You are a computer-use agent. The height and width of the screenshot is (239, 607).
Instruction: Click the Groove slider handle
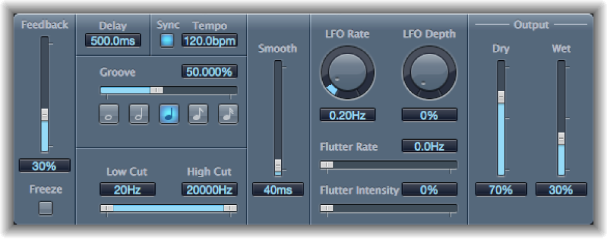[156, 90]
